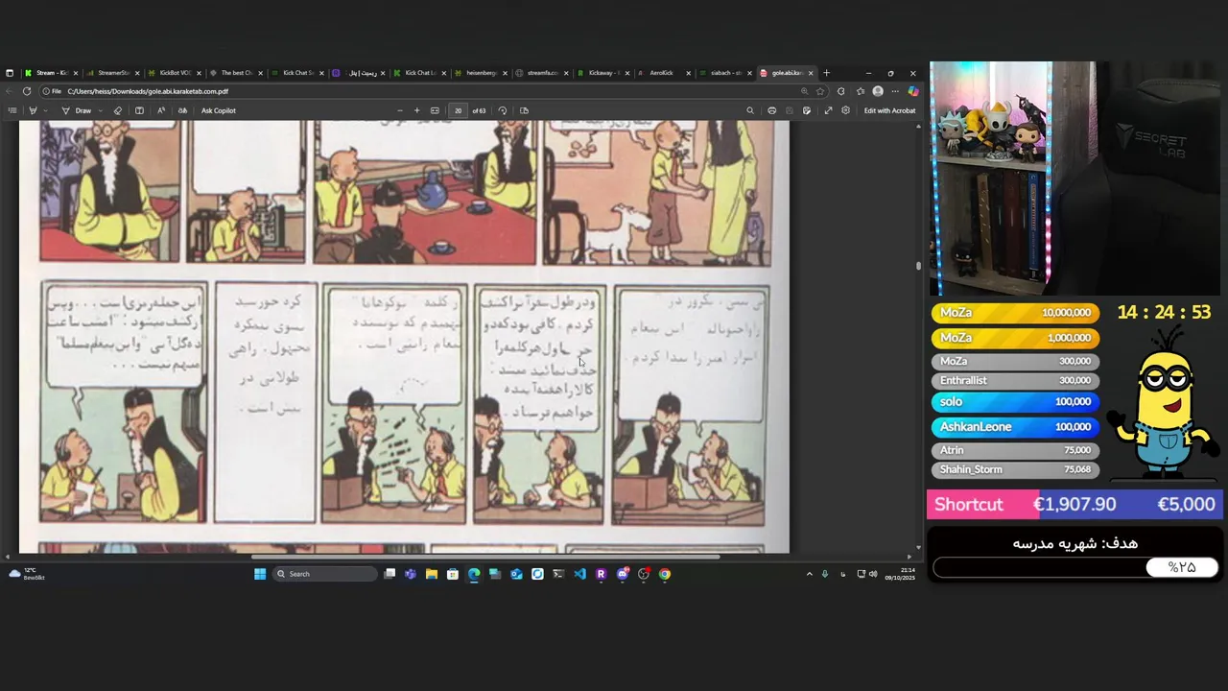Click the taskbar Search box

tap(325, 574)
